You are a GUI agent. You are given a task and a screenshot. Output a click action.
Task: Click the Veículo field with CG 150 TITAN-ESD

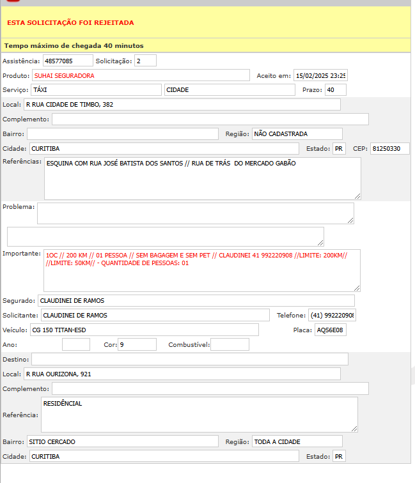tap(144, 330)
